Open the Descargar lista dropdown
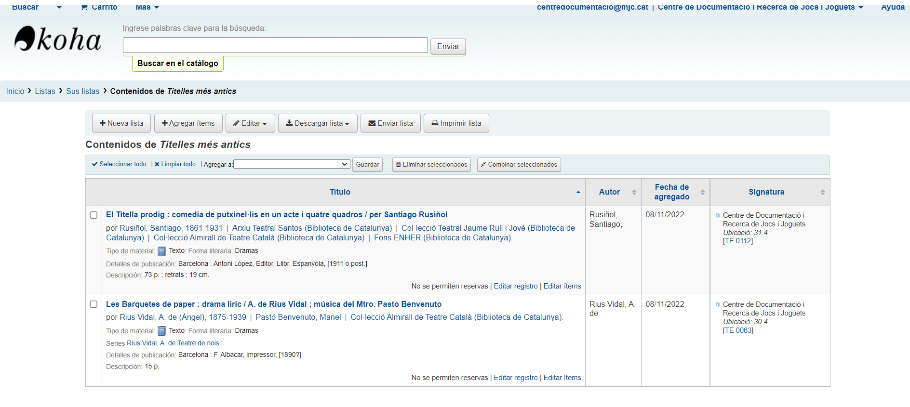 click(318, 123)
